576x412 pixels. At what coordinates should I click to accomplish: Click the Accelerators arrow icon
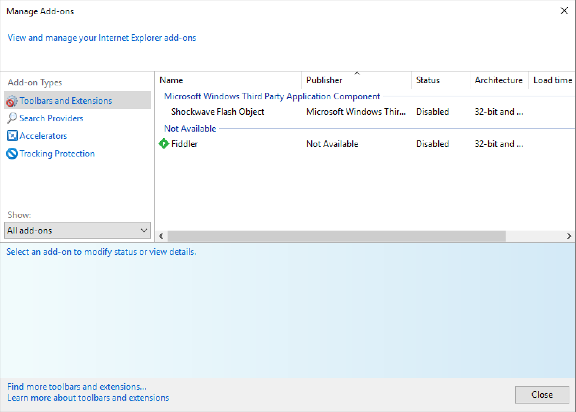(x=12, y=136)
